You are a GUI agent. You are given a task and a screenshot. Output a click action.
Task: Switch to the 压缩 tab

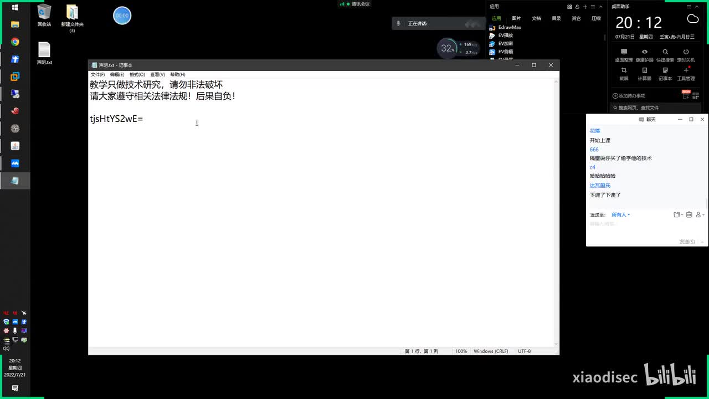(x=596, y=18)
